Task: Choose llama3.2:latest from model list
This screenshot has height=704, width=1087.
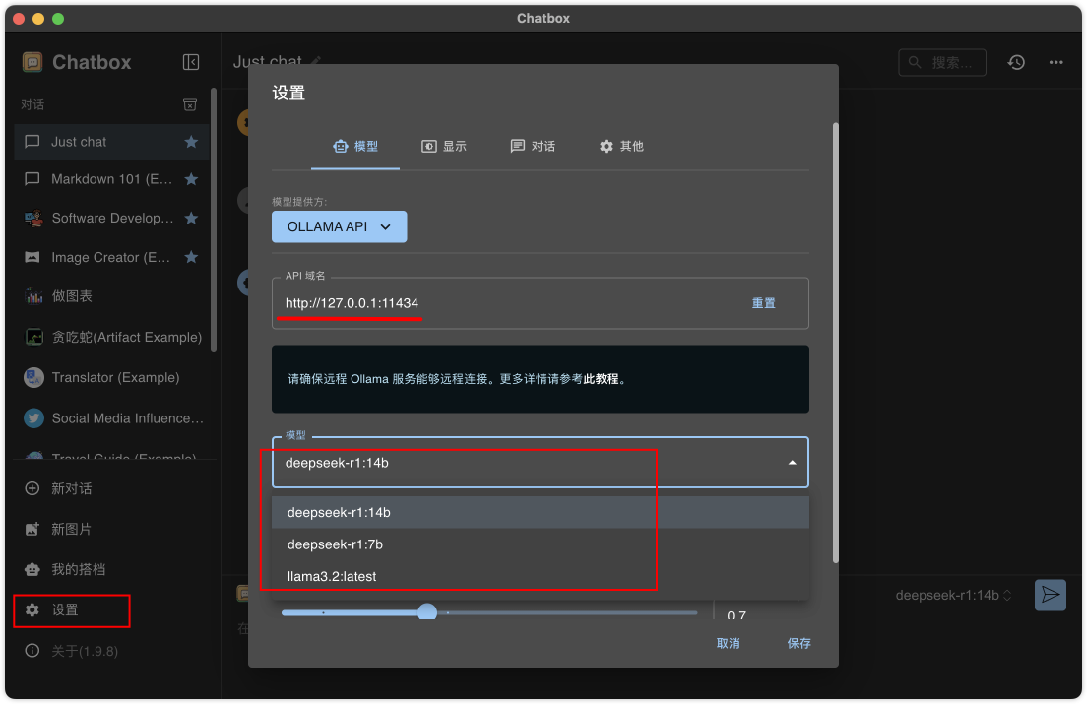Action: (540, 576)
